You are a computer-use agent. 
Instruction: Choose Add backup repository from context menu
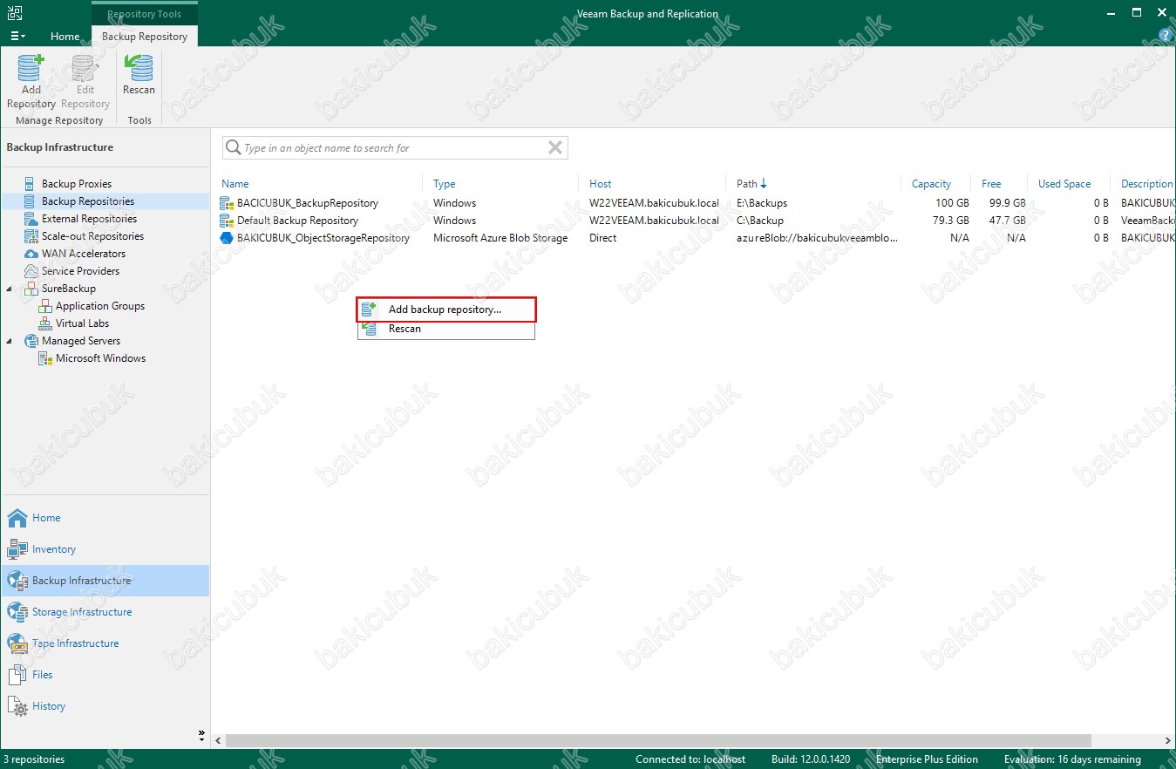tap(446, 310)
